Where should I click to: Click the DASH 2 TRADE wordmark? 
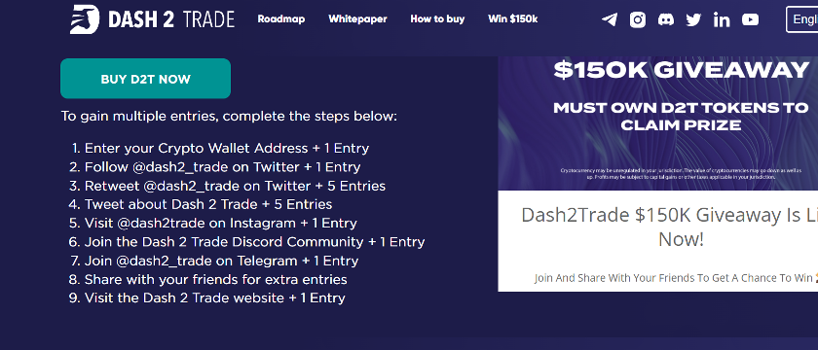click(x=171, y=19)
